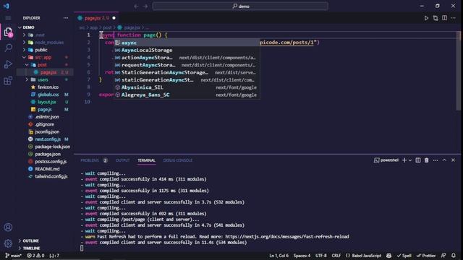Click the Prettier status bar item
The image size is (463, 260).
(x=426, y=256)
